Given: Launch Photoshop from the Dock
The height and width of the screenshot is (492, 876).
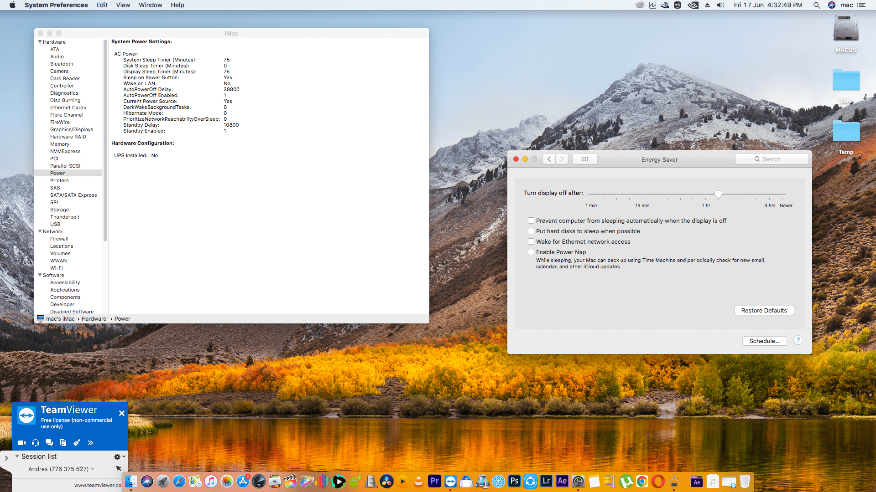Looking at the screenshot, I should click(515, 481).
